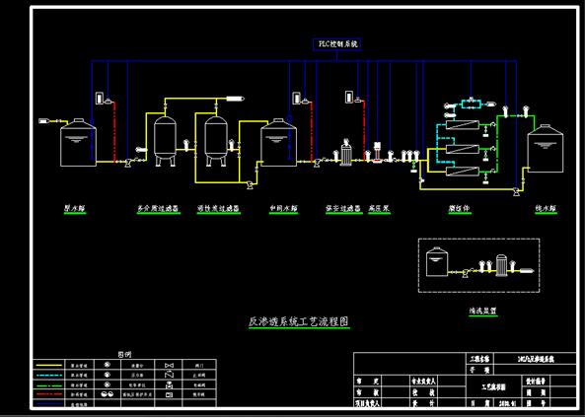Select the yellow line sample in legend
Image resolution: width=585 pixels, height=418 pixels.
[x=49, y=365]
